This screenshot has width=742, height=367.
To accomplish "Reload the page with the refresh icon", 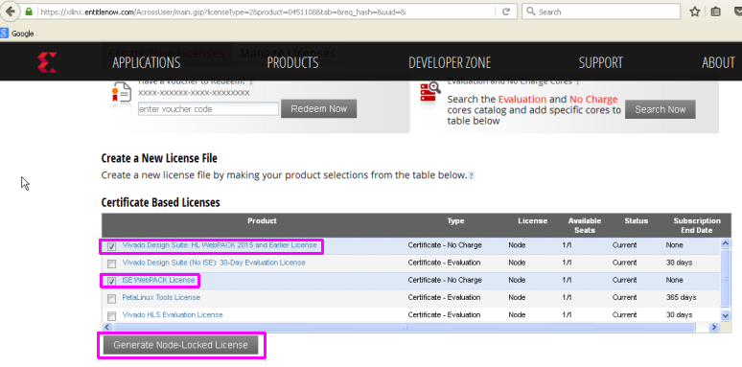I will 506,11.
